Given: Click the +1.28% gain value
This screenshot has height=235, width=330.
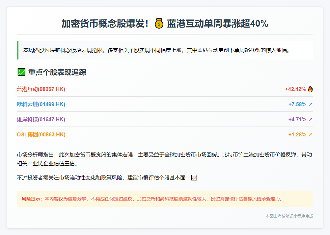Looking at the screenshot, I should [297, 135].
